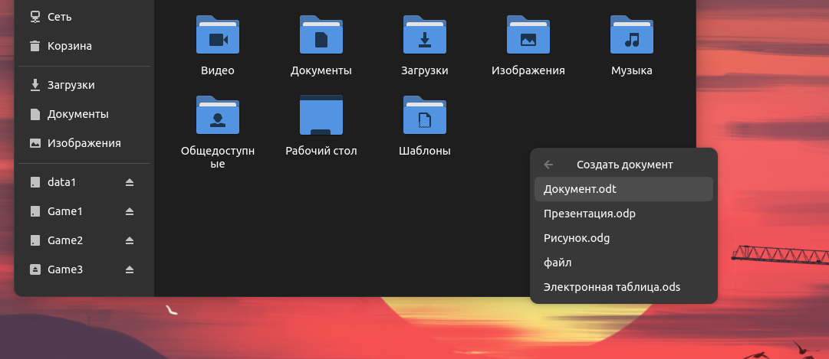
Task: Click the Общедоступные folder name label
Action: (x=217, y=158)
